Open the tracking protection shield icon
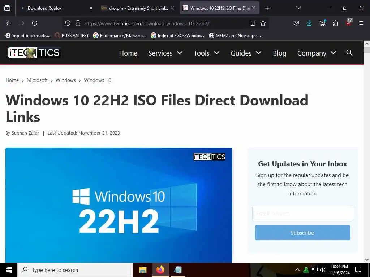 point(68,23)
